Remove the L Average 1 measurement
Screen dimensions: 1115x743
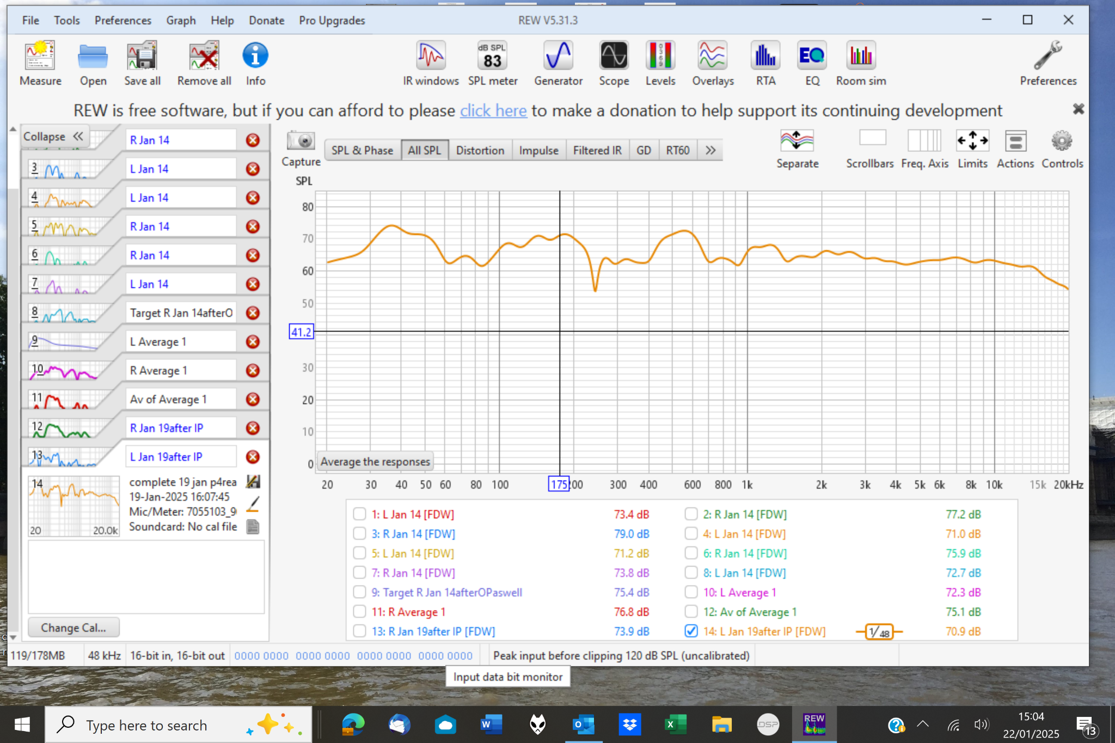[253, 342]
